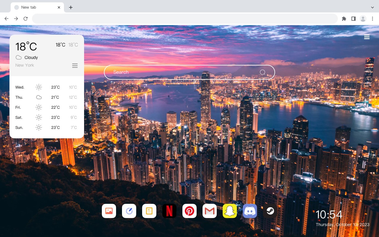The image size is (379, 237).
Task: Click Sunday's low of 7°C
Action: tap(74, 127)
